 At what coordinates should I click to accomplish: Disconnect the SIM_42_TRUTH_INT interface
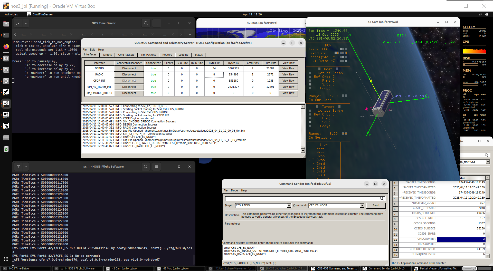click(129, 87)
